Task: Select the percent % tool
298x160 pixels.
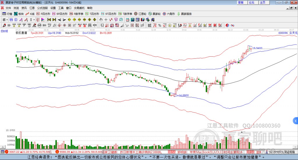Action: coord(160,25)
